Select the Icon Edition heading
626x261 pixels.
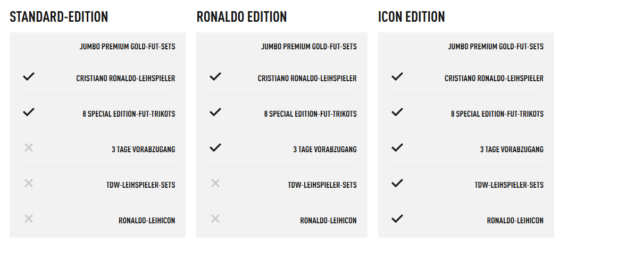coord(412,17)
